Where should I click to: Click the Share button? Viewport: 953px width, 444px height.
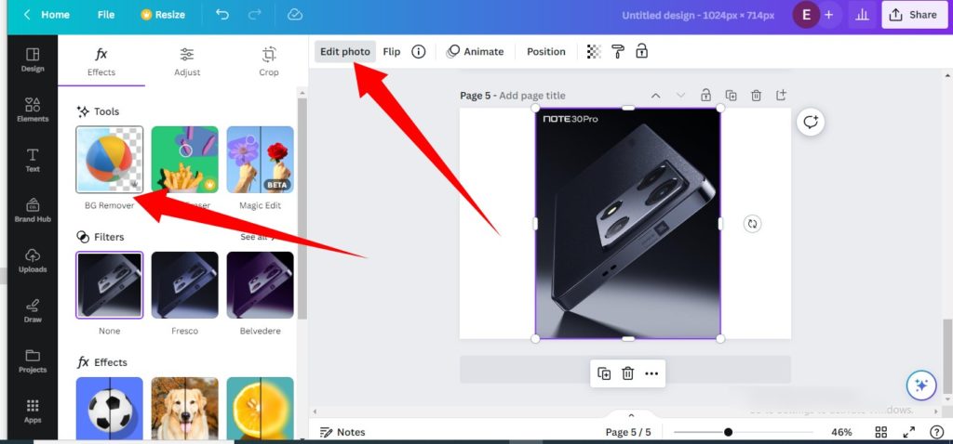click(x=914, y=15)
